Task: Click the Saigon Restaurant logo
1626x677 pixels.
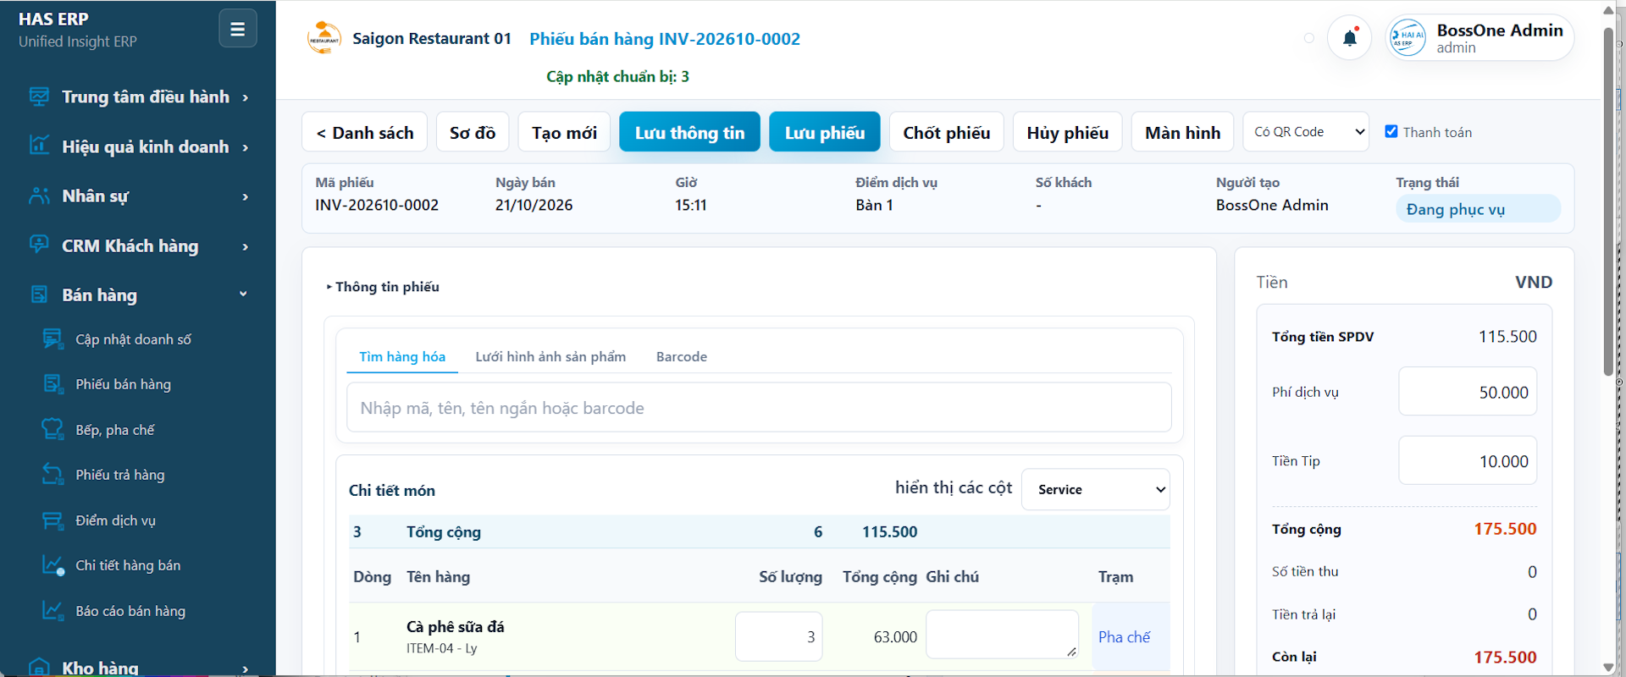Action: tap(324, 38)
